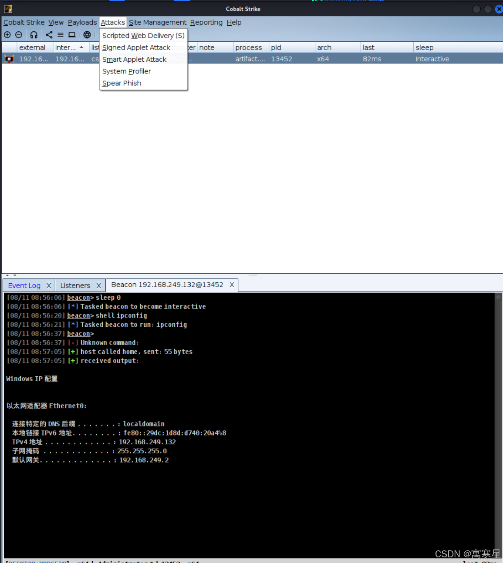Click the session's artifact process cell

250,59
